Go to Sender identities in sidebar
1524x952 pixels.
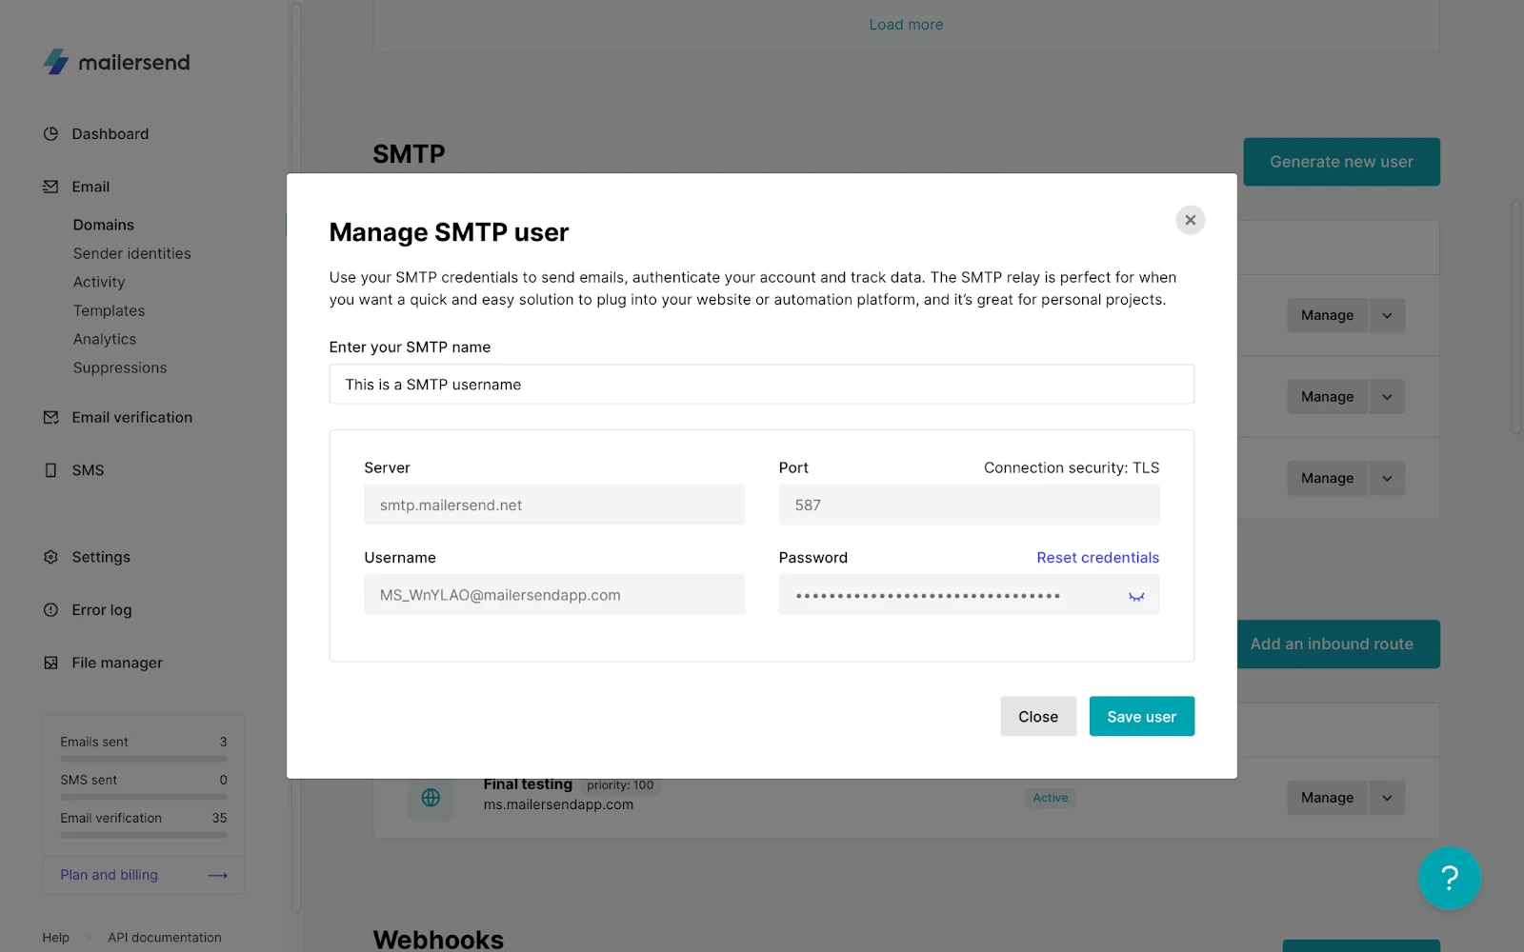click(131, 253)
